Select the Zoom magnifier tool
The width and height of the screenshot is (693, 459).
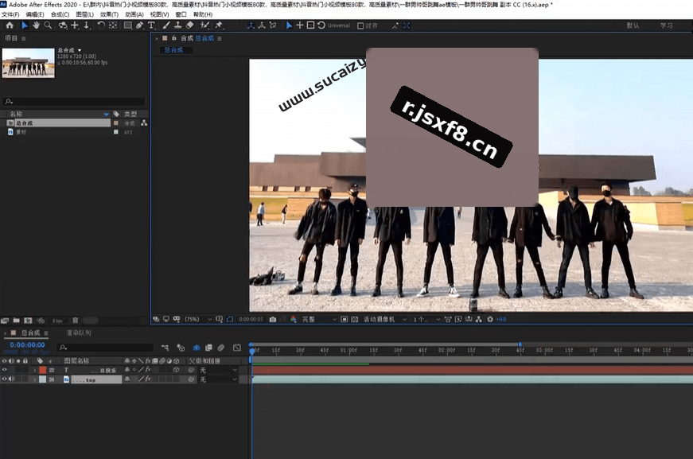click(48, 25)
